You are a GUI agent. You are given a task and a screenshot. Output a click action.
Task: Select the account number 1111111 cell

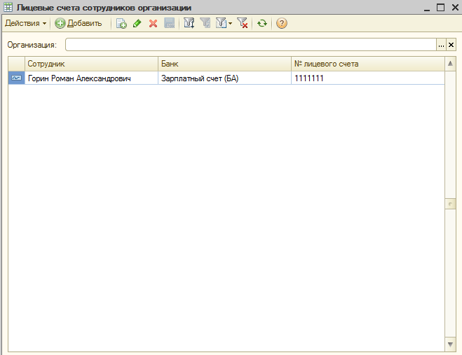(x=368, y=78)
